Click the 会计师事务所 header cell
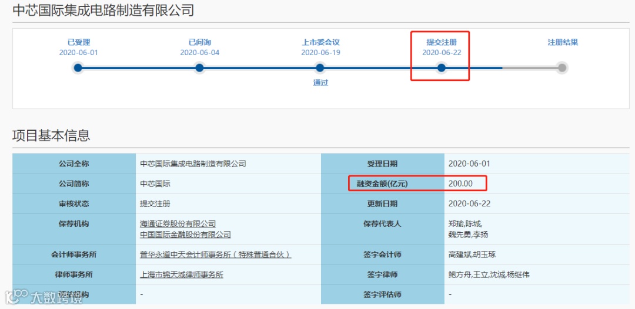 (74, 255)
